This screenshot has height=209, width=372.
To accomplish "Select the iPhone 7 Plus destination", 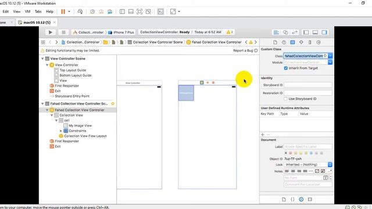I will [x=121, y=33].
